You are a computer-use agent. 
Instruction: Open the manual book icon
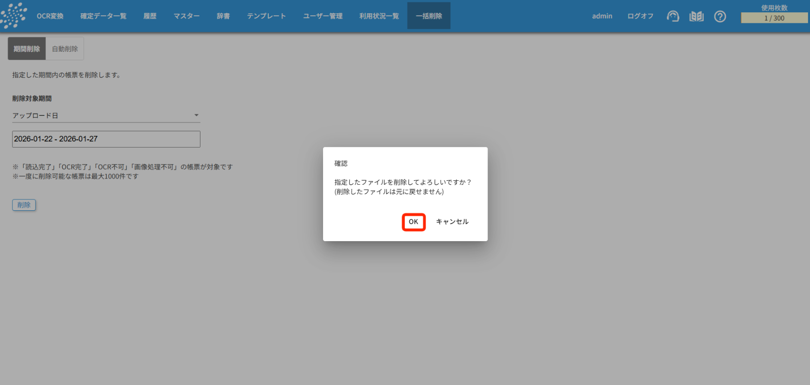pos(696,17)
